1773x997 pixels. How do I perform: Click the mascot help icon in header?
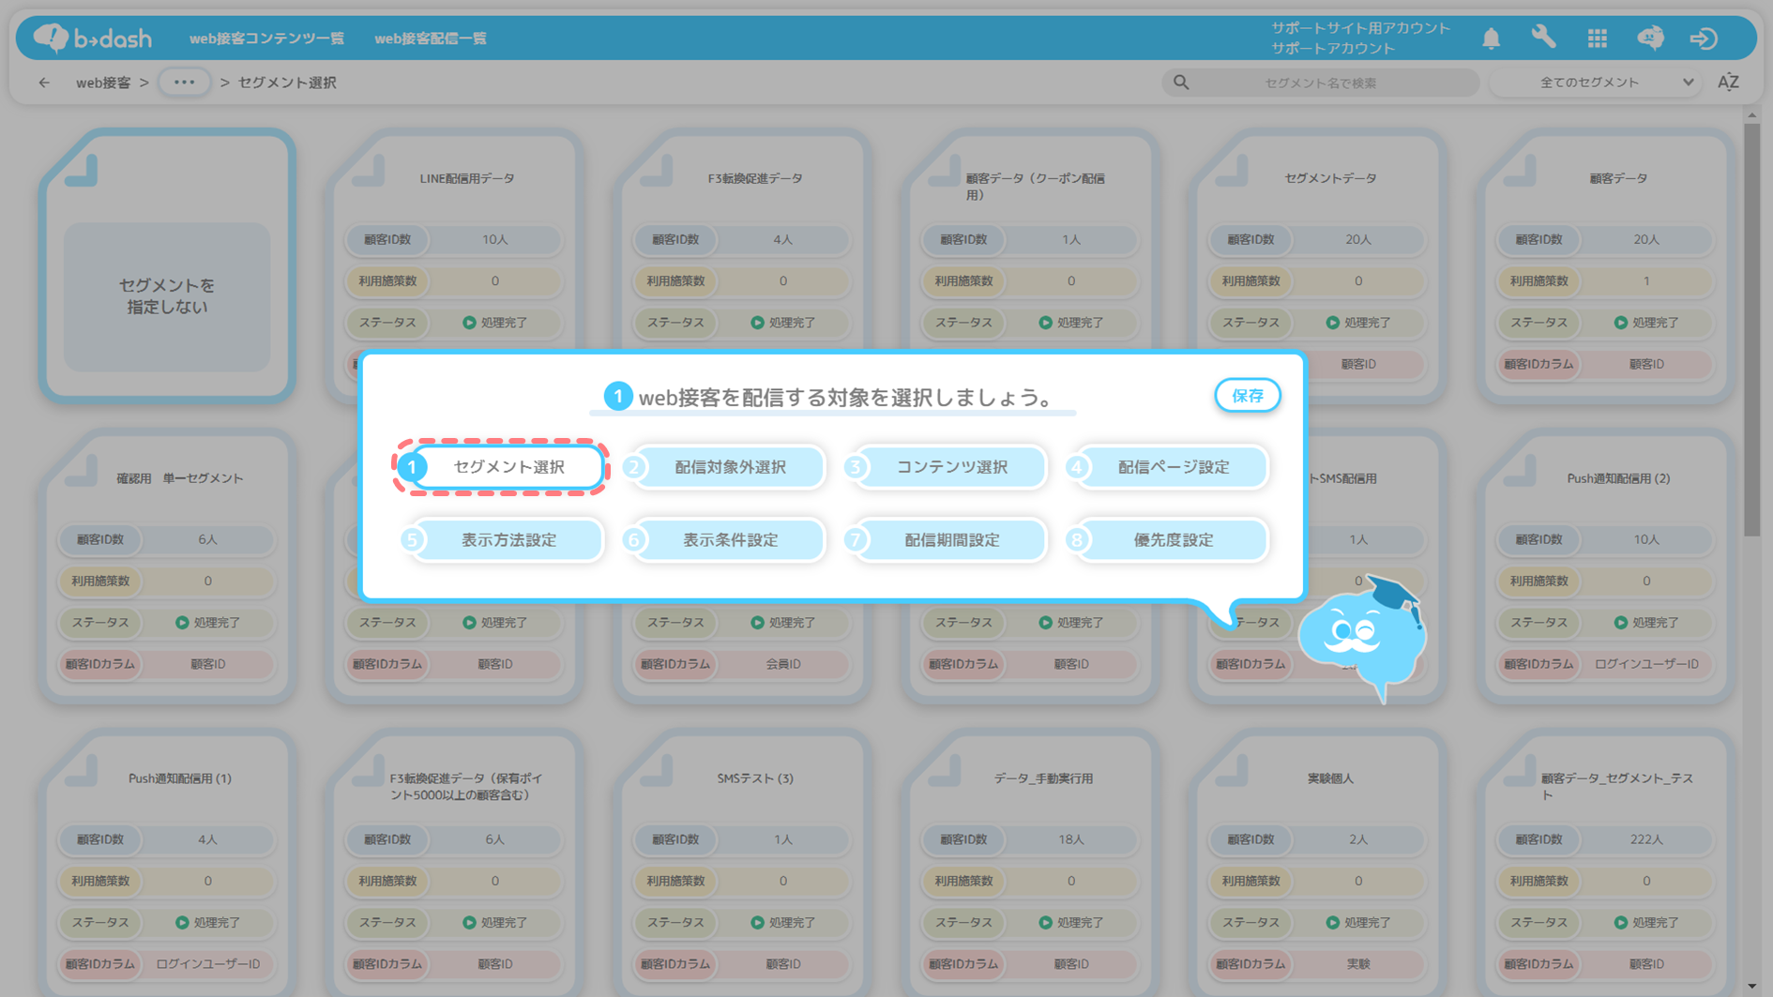(x=1650, y=38)
